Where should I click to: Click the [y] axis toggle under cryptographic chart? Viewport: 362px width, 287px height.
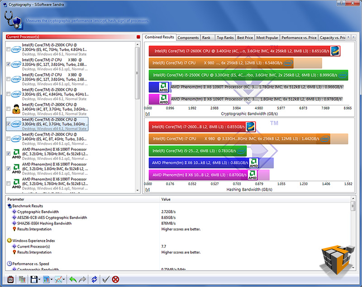(x=148, y=114)
